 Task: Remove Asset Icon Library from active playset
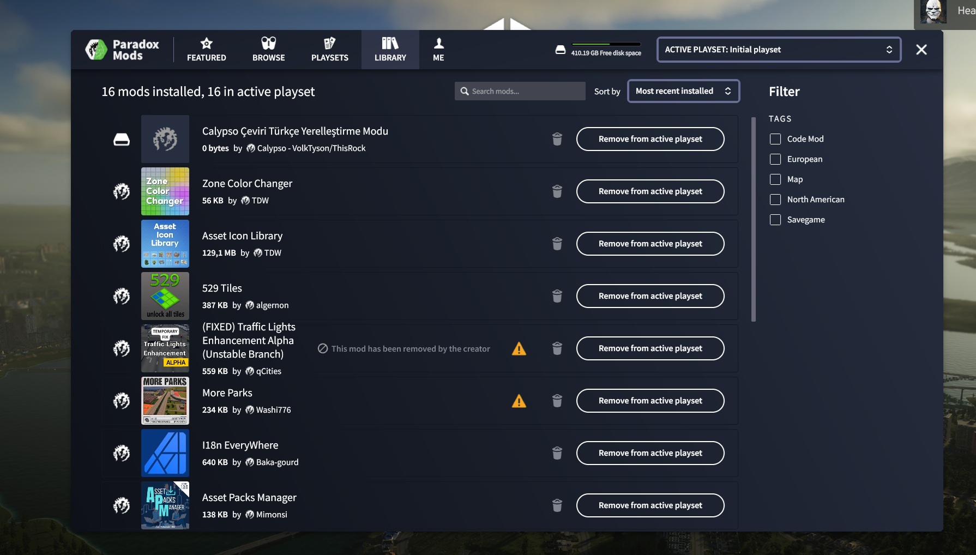click(x=650, y=244)
